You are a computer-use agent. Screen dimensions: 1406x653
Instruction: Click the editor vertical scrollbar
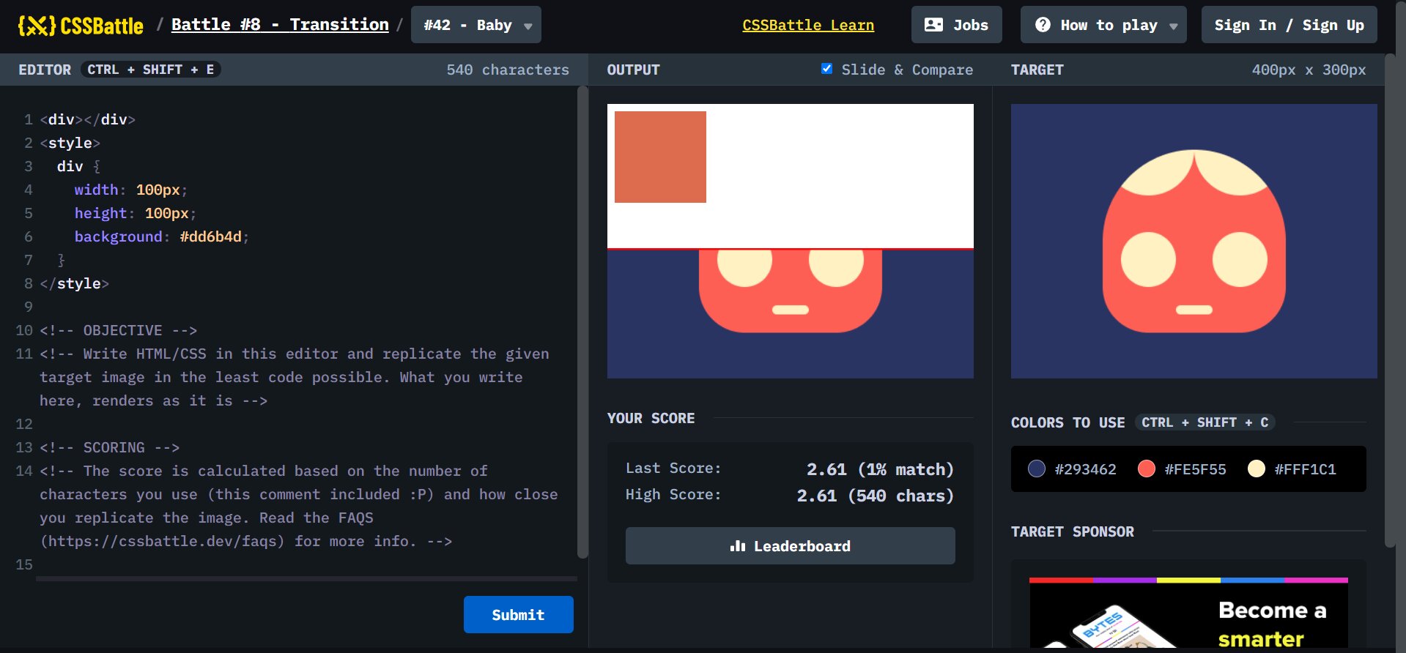[583, 322]
